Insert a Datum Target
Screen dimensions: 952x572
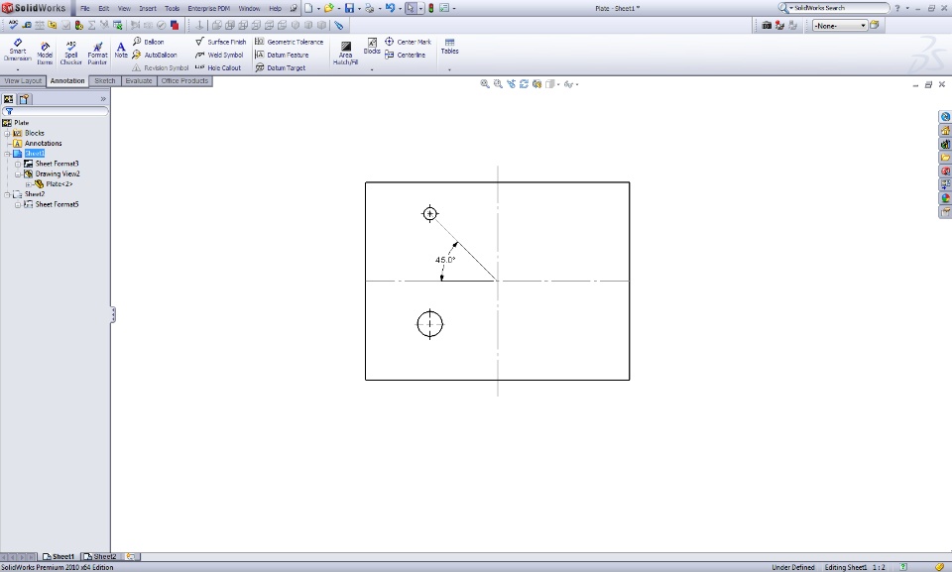pos(280,68)
